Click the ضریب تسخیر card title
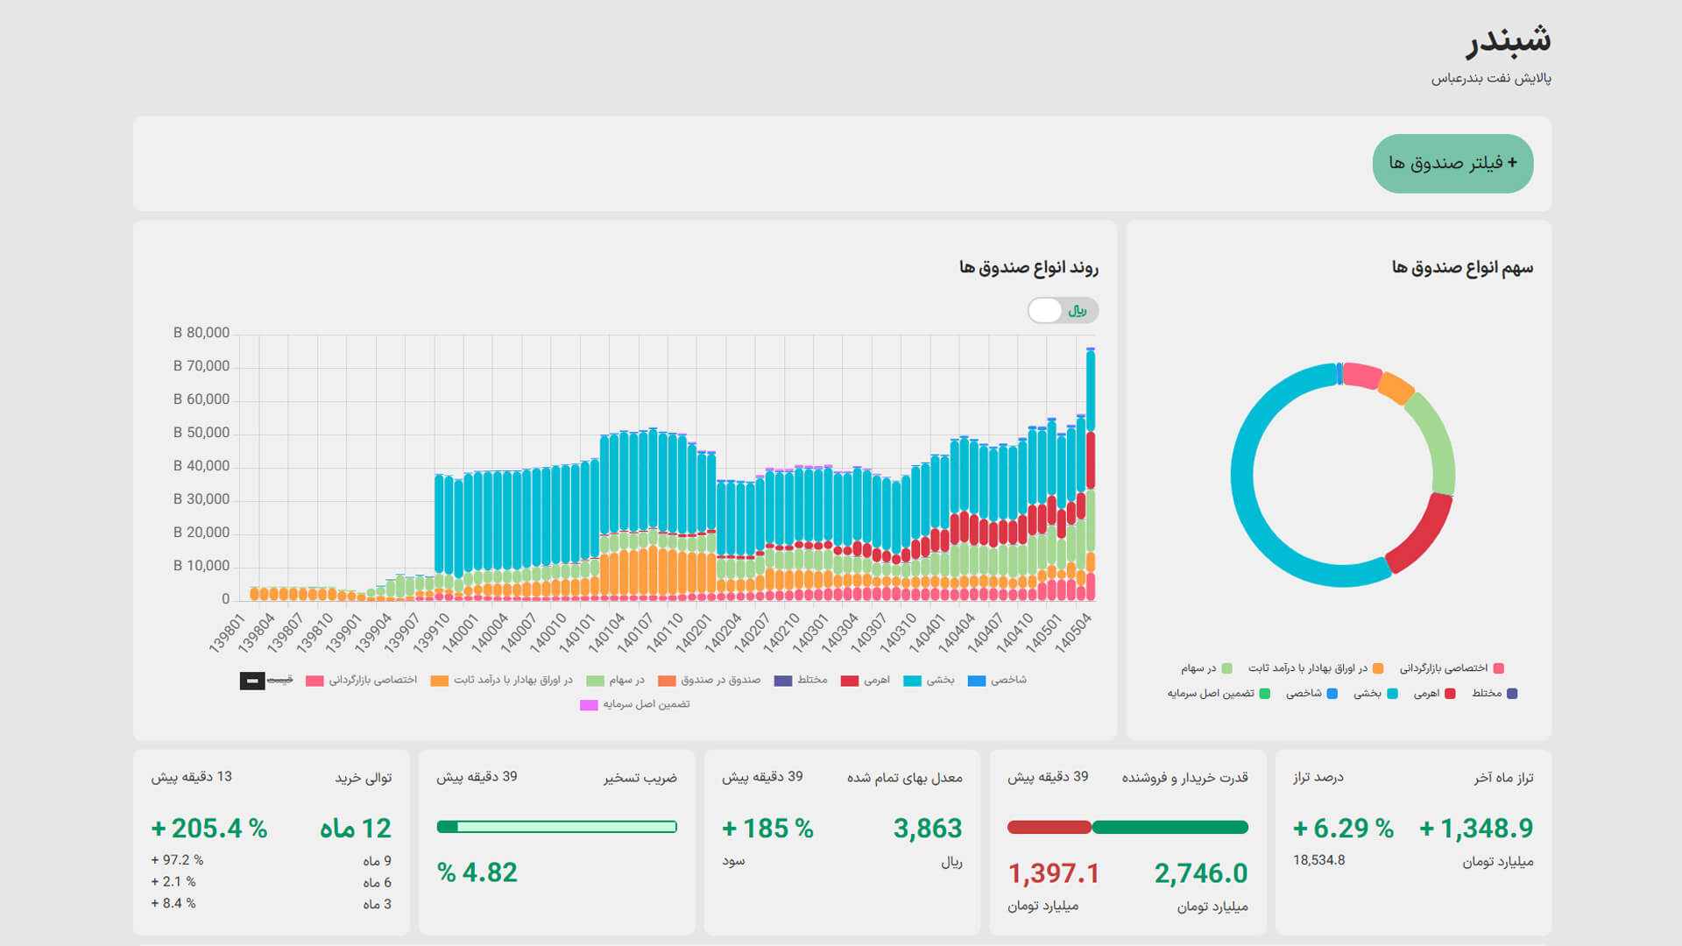Screen dimensions: 1682x946 (640, 778)
